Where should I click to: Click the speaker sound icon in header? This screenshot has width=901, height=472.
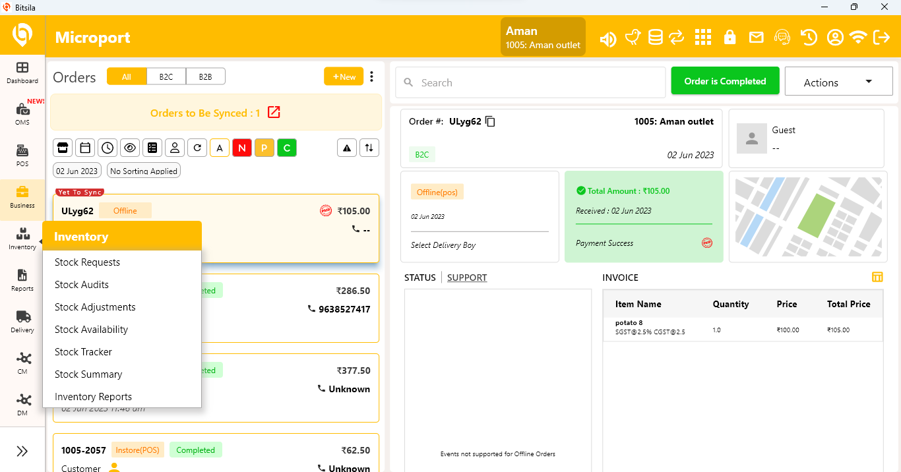tap(607, 38)
